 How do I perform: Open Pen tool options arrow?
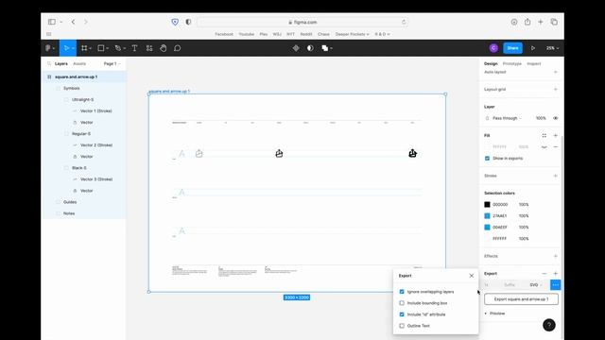pyautogui.click(x=124, y=48)
